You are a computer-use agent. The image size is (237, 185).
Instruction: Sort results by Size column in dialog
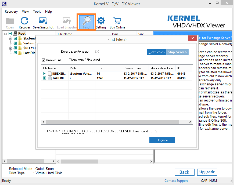(108, 68)
